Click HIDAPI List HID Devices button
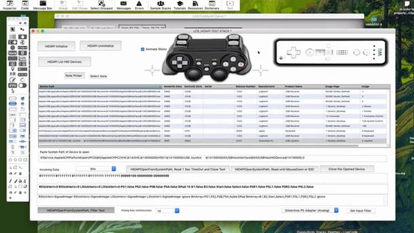Screen dimensions: 414x233 pyautogui.click(x=65, y=62)
